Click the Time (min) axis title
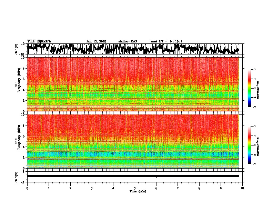The height and width of the screenshot is (211, 273). tap(138, 191)
